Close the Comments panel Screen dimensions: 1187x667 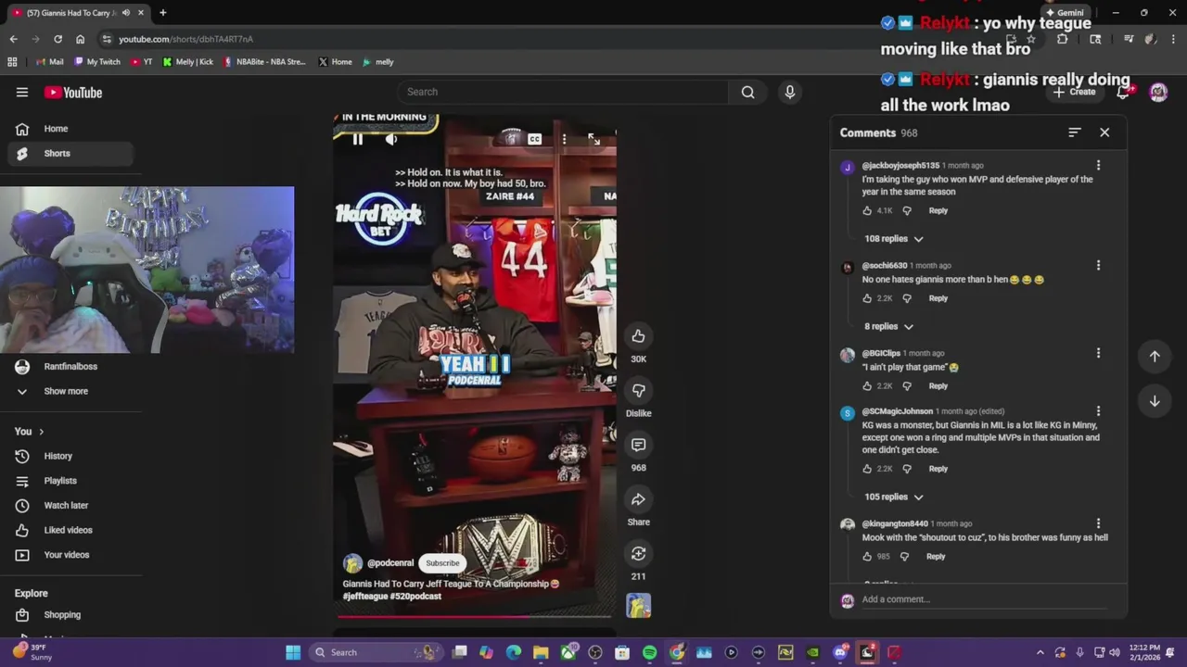(x=1104, y=132)
